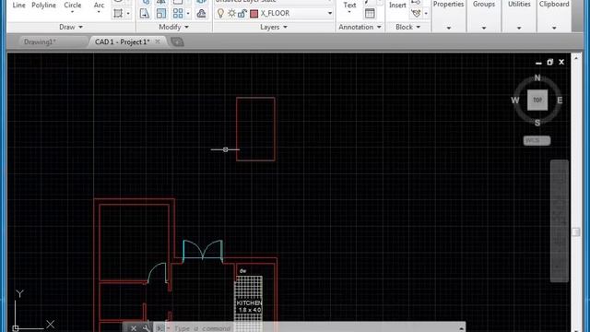This screenshot has width=590, height=332.
Task: Click the TOP face of the ViewCube
Action: tap(537, 101)
